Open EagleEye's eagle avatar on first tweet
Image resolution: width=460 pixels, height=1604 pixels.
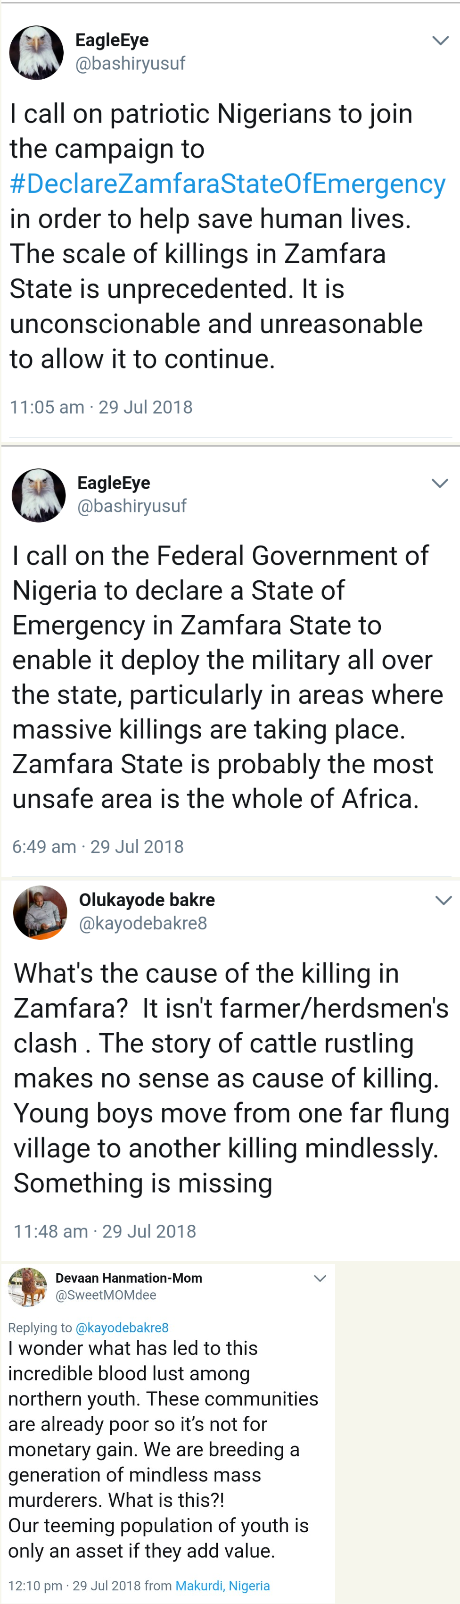36,53
